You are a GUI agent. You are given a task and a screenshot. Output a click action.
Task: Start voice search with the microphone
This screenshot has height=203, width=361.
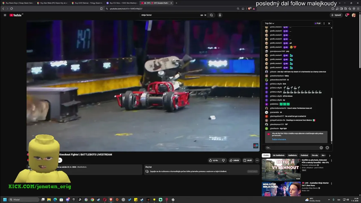pos(220,15)
